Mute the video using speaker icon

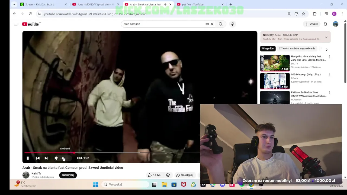click(x=56, y=158)
